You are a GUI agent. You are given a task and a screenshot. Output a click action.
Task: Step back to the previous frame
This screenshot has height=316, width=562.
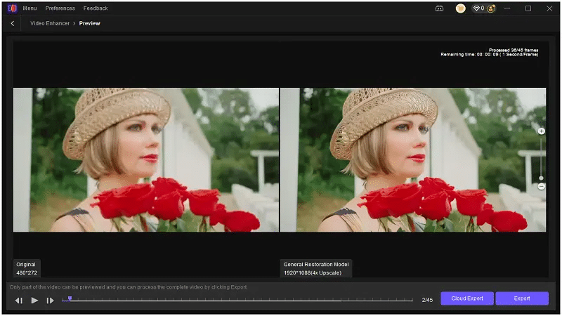click(x=19, y=300)
